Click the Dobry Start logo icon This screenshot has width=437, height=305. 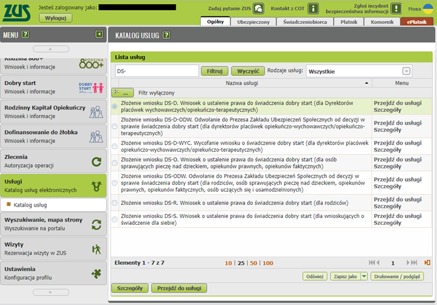(91, 88)
